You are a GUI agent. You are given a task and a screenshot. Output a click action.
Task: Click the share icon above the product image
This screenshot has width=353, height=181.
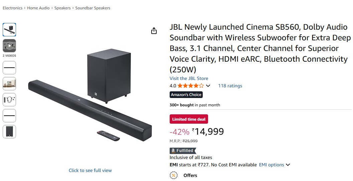154,31
